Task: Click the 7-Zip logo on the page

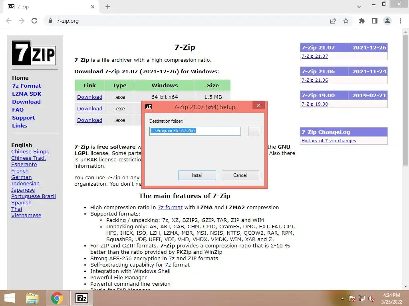Action: (34, 53)
